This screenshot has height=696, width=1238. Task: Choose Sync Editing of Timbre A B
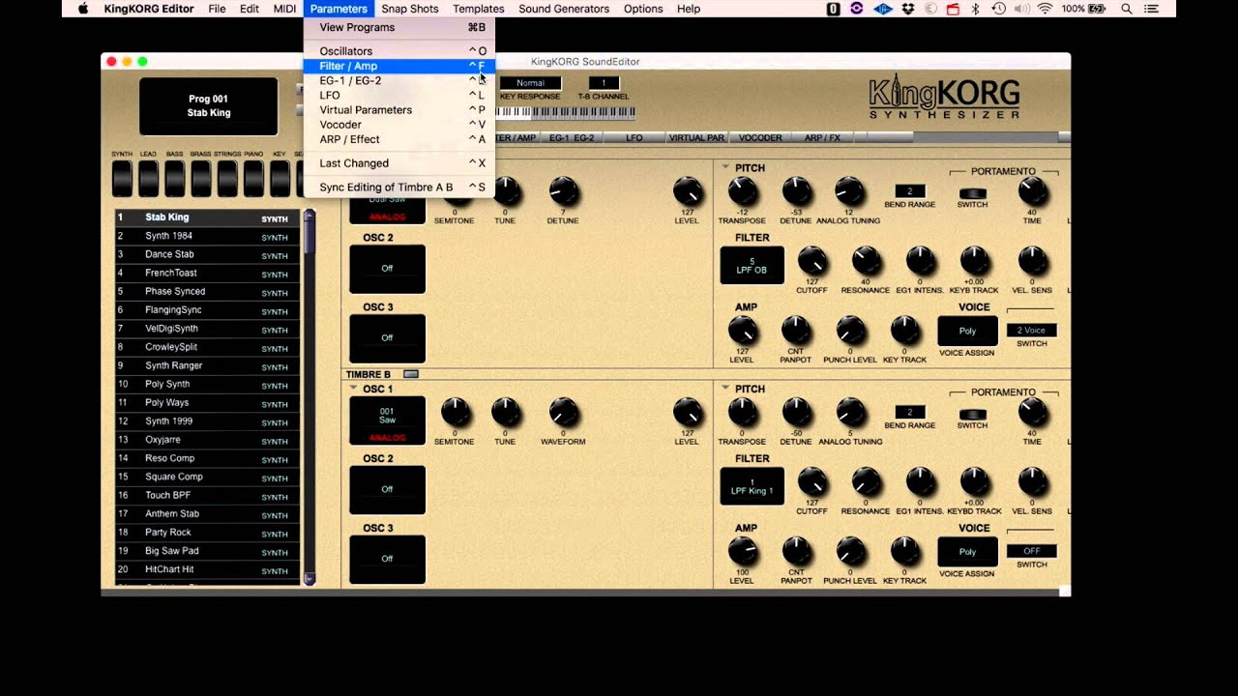399,188
